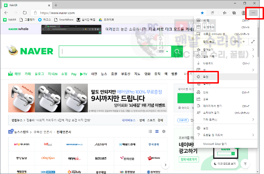Open 지식iN in the Naver navigation

(53, 74)
